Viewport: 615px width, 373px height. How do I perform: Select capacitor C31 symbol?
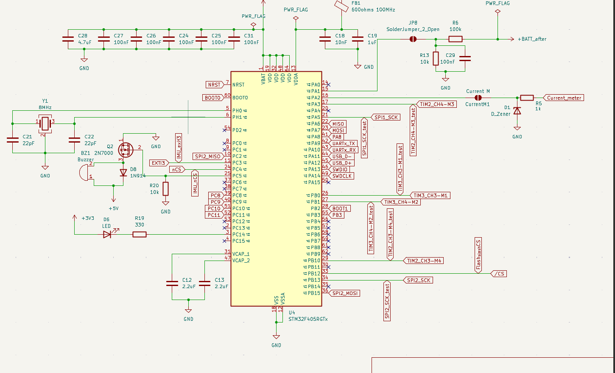point(234,39)
